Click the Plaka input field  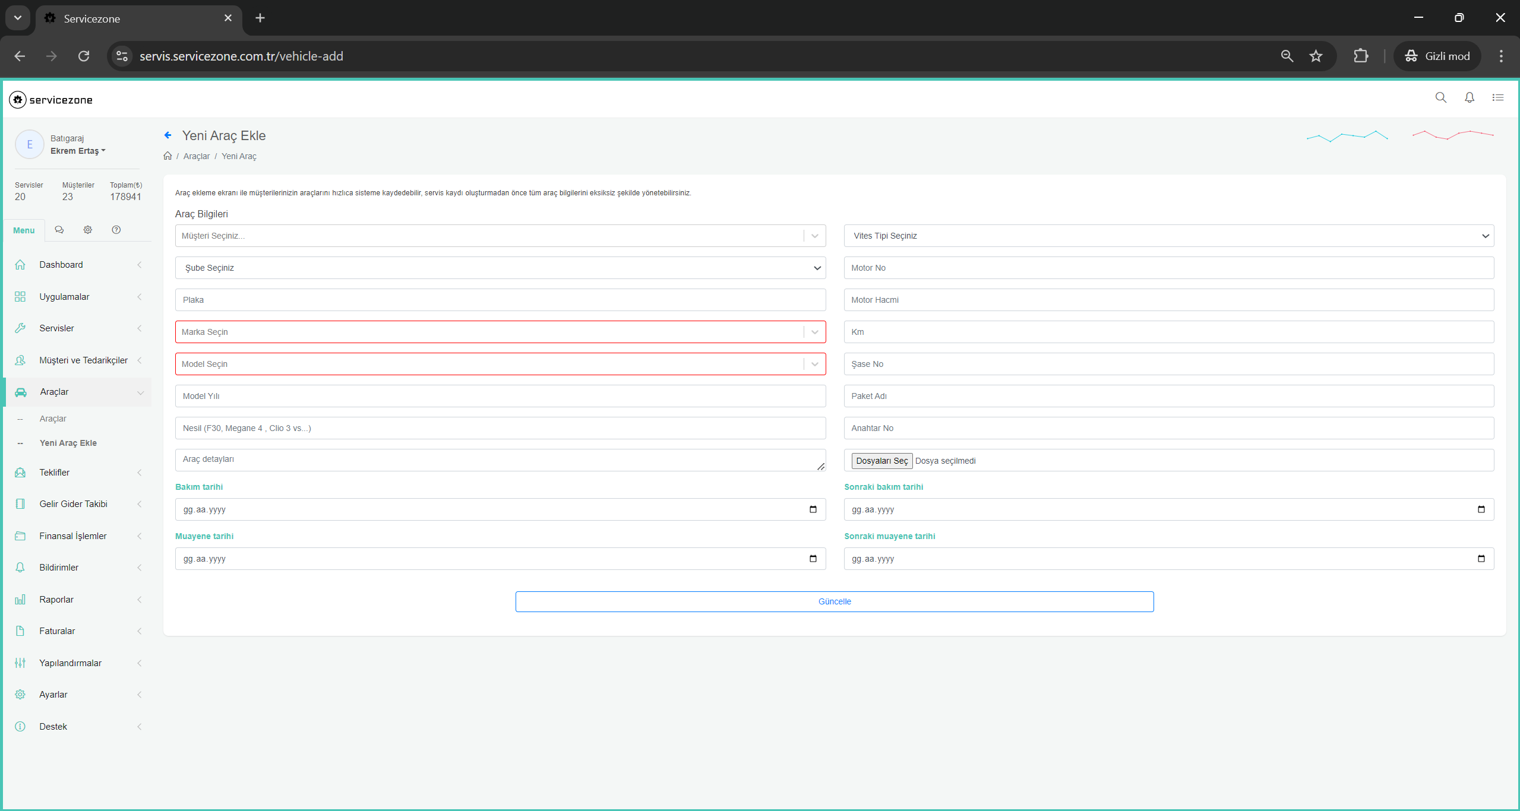(x=499, y=300)
